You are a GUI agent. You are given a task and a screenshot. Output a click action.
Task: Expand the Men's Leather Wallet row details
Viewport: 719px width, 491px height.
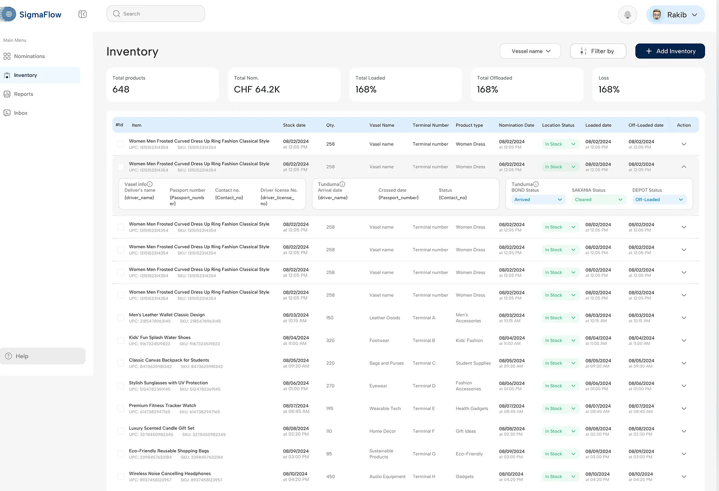pyautogui.click(x=684, y=318)
